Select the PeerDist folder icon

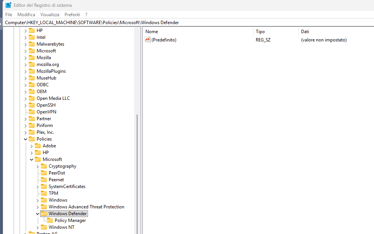[x=44, y=173]
